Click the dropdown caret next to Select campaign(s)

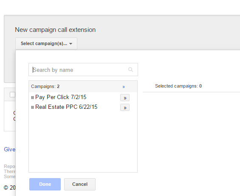tap(71, 44)
